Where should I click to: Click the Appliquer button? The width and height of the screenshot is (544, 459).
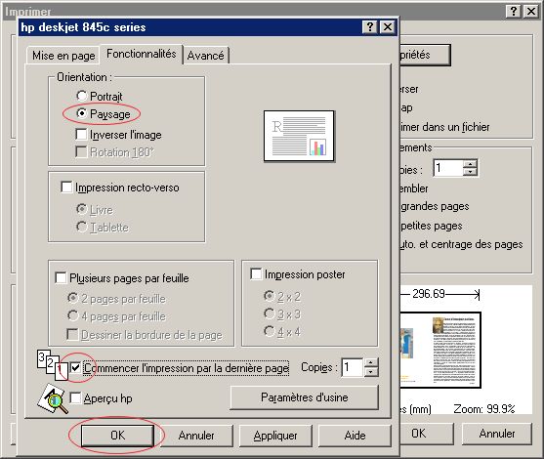coord(275,436)
